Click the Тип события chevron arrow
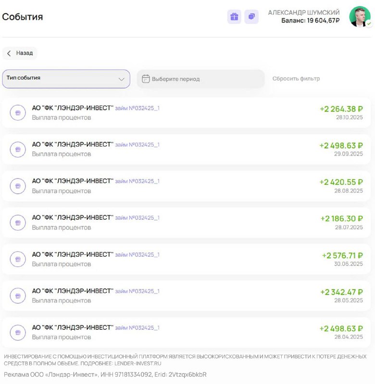Viewport: 375px width, 384px height. 121,79
